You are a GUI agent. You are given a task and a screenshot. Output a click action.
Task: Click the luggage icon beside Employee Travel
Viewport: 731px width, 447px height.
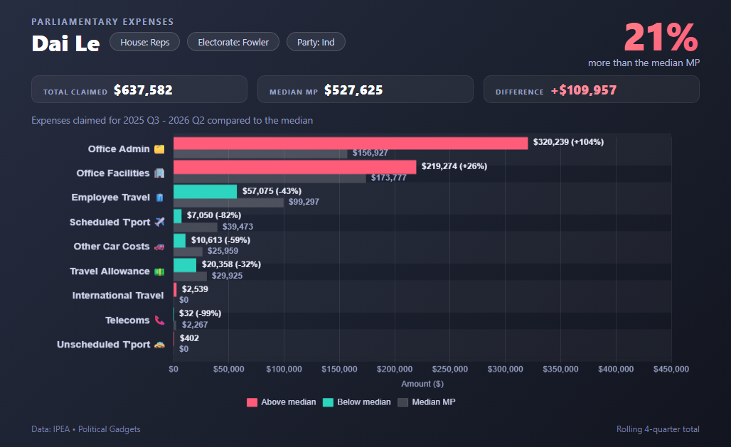pos(159,198)
